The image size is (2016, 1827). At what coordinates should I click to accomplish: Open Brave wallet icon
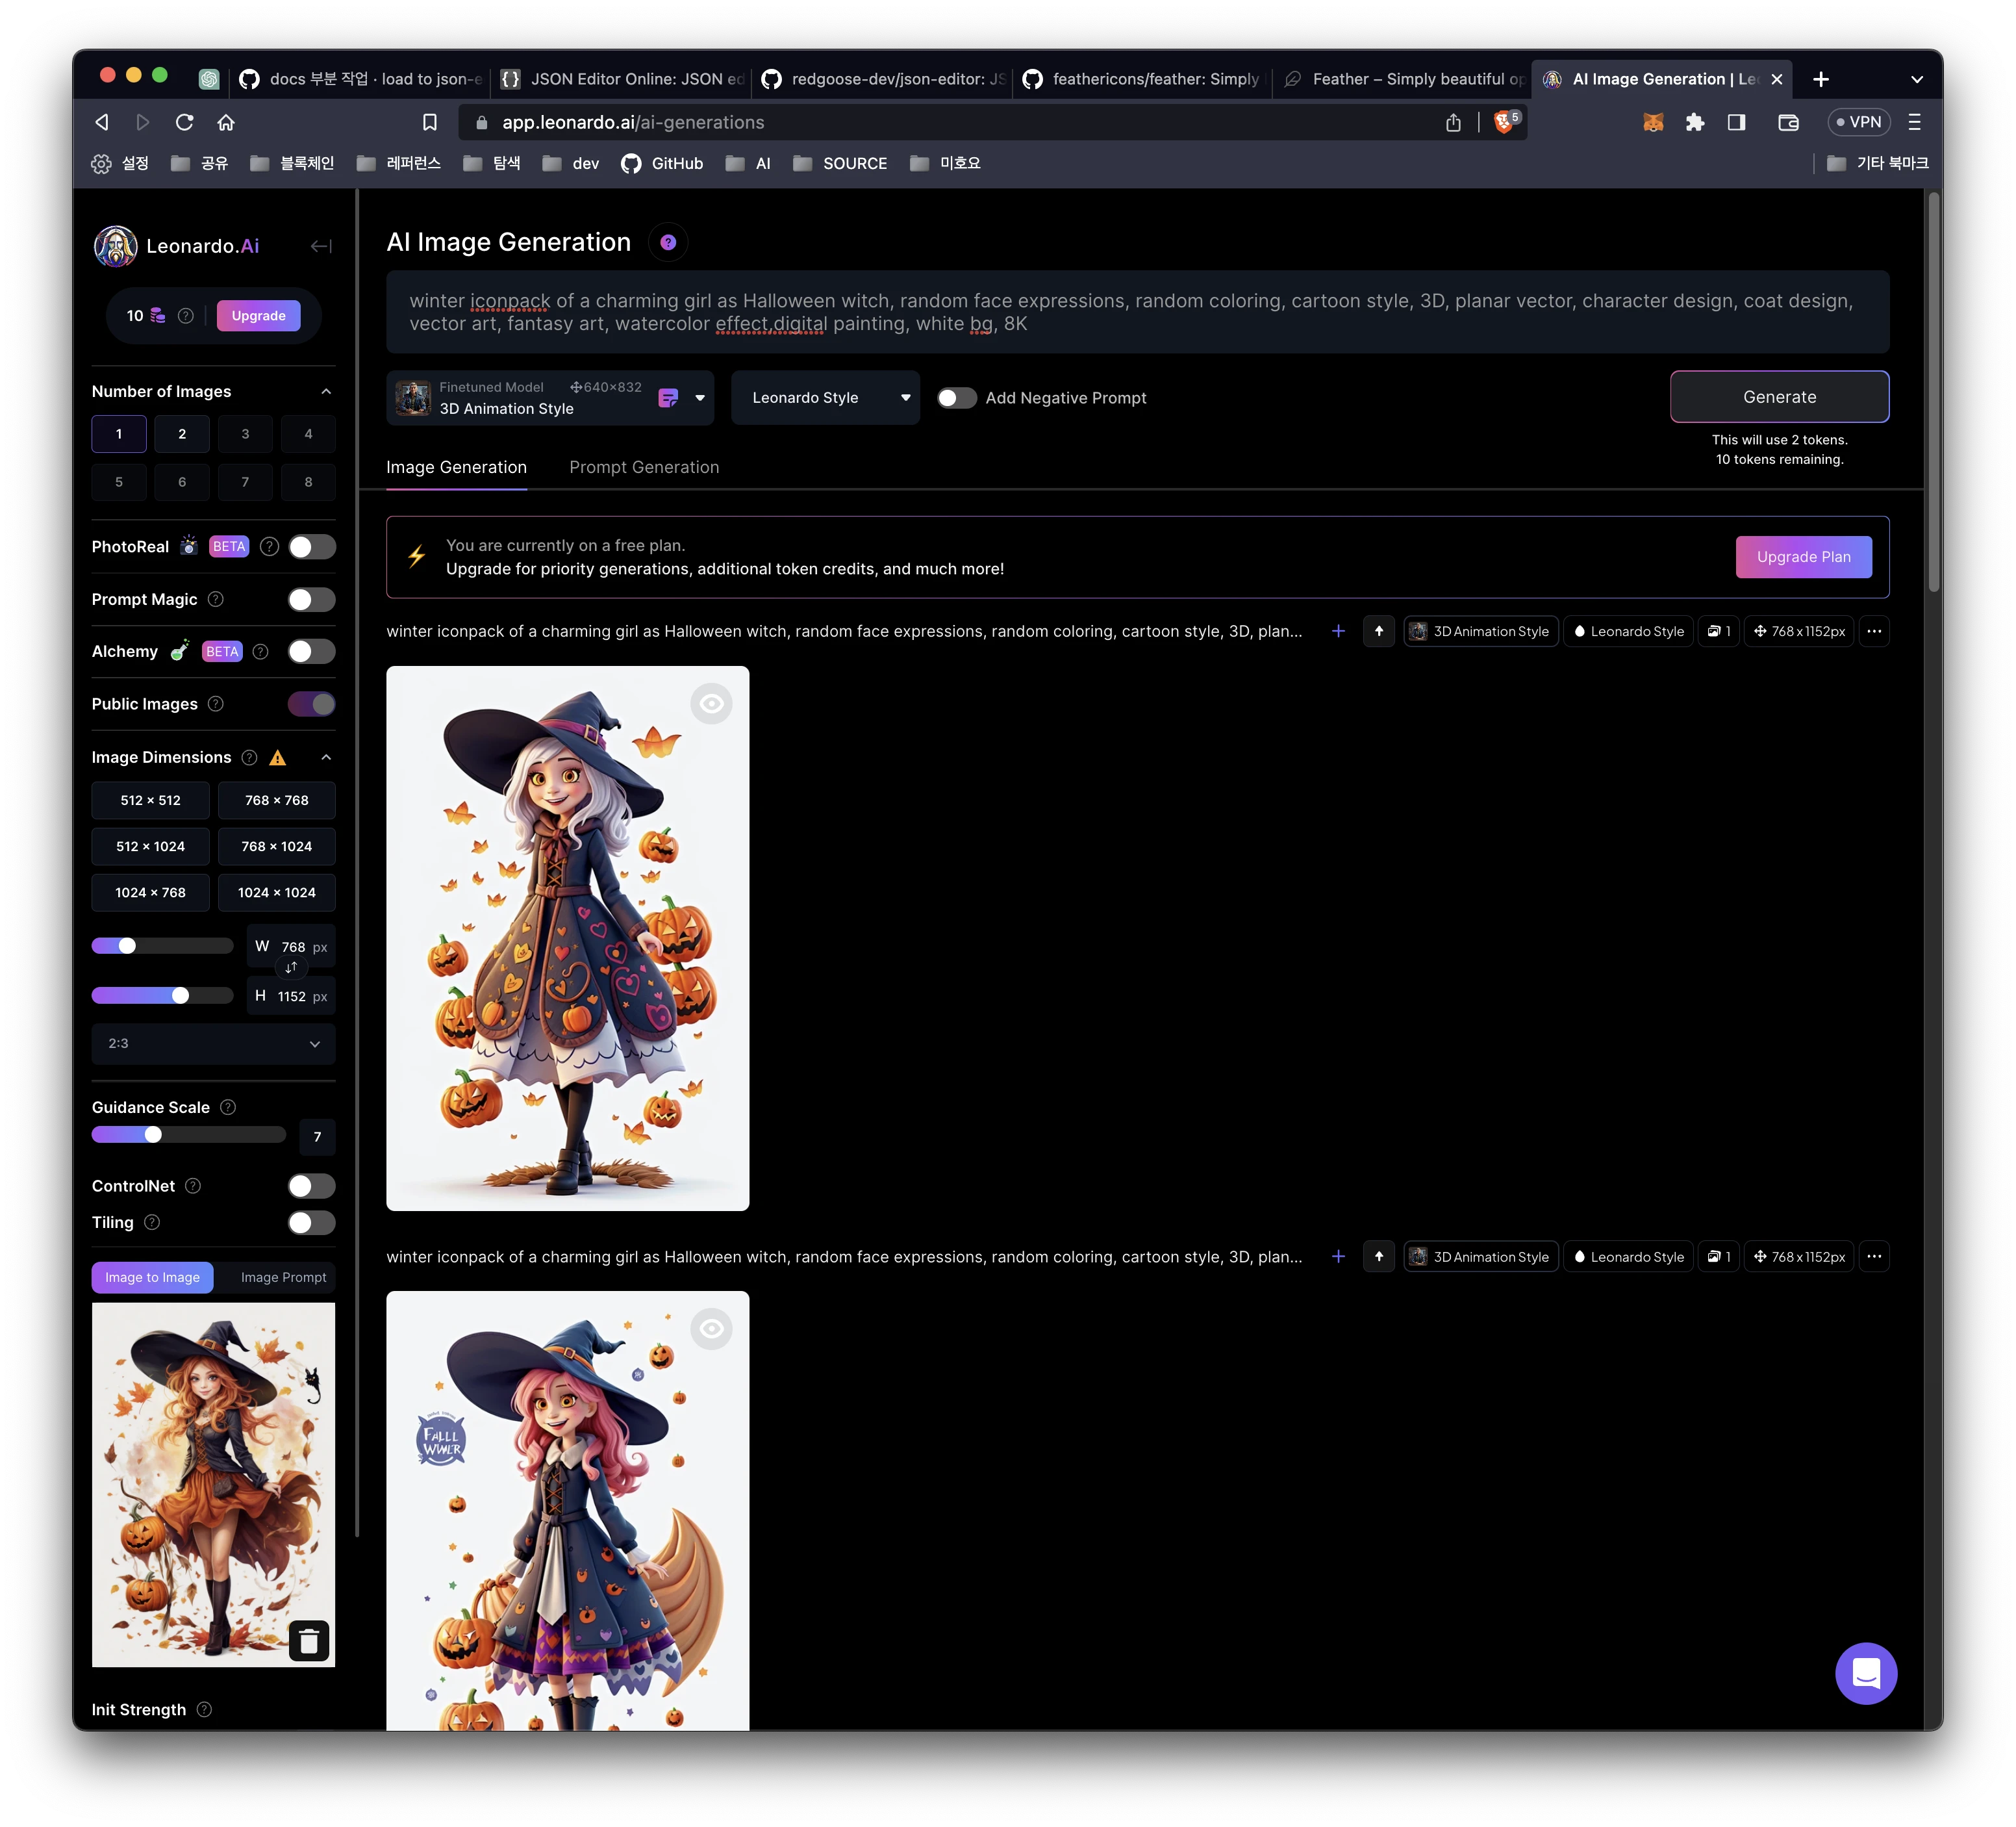pyautogui.click(x=1789, y=122)
